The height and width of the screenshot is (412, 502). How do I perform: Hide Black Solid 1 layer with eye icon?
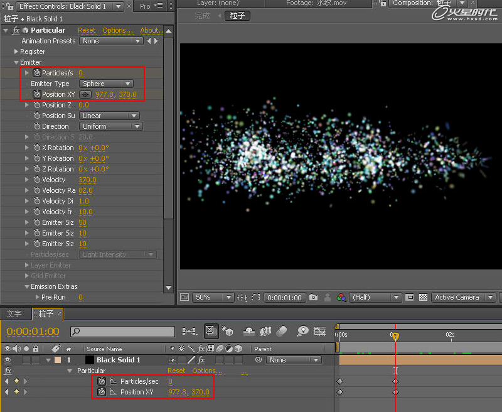point(8,360)
